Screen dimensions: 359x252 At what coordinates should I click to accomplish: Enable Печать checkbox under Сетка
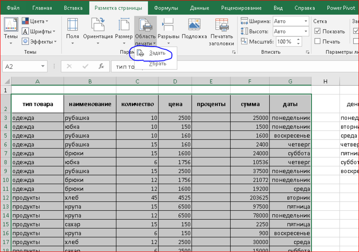coord(318,42)
